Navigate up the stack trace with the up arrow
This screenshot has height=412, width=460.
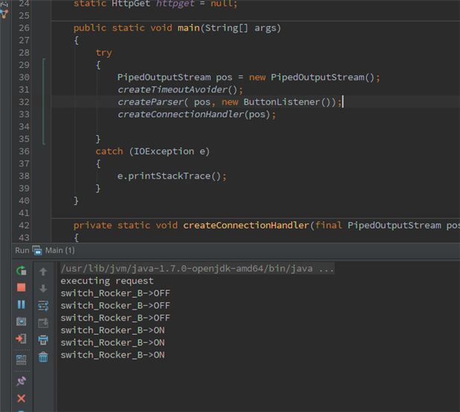tap(43, 272)
